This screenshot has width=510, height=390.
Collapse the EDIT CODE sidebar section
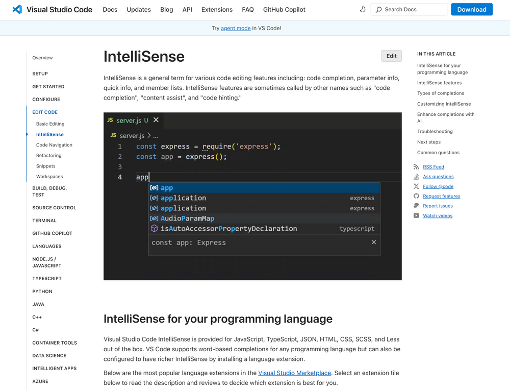point(45,112)
